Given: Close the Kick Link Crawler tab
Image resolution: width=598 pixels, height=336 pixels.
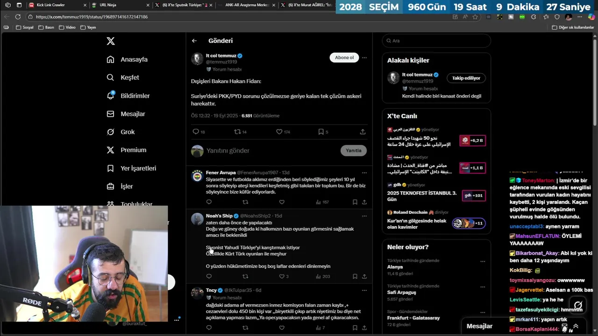Looking at the screenshot, I should [85, 5].
